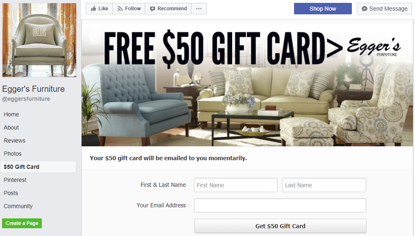Image resolution: width=415 pixels, height=236 pixels.
Task: Click the Get $50 Gift Card button
Action: [x=280, y=226]
